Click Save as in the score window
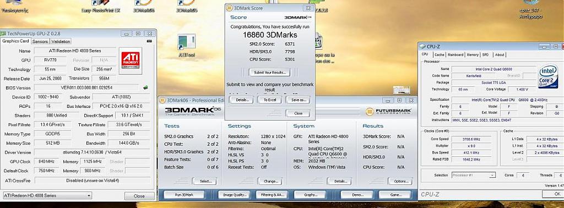Viewport: 564px width, 208px height. pos(298,100)
